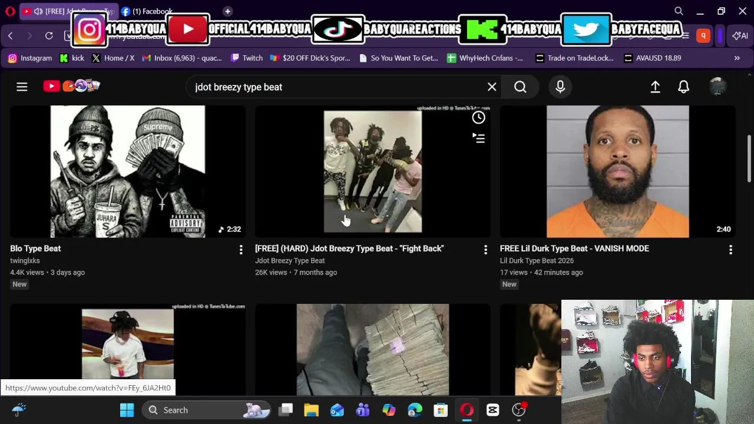Open the YouTube notifications bell
Viewport: 754px width, 424px height.
tap(683, 87)
